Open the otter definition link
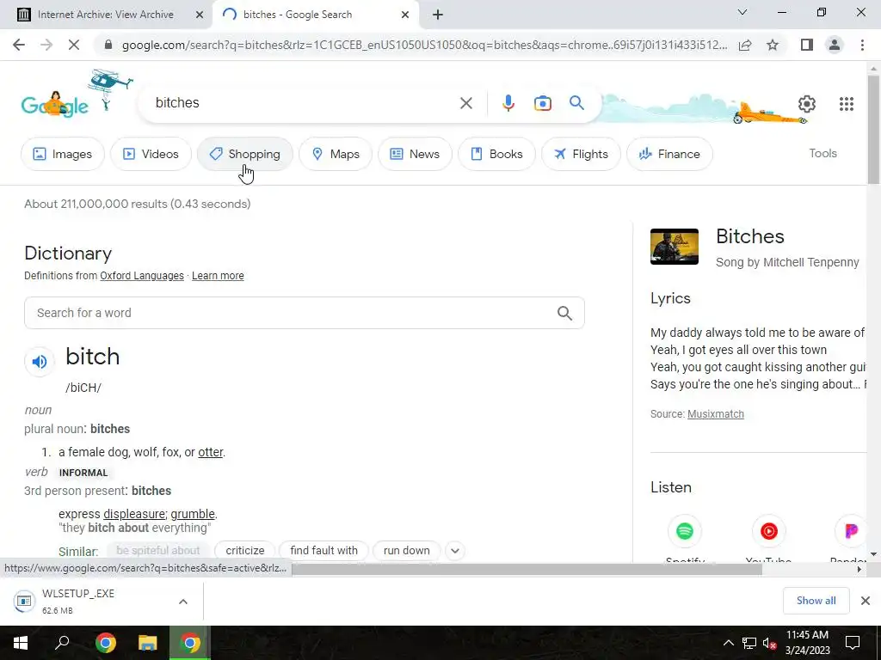 click(x=210, y=452)
